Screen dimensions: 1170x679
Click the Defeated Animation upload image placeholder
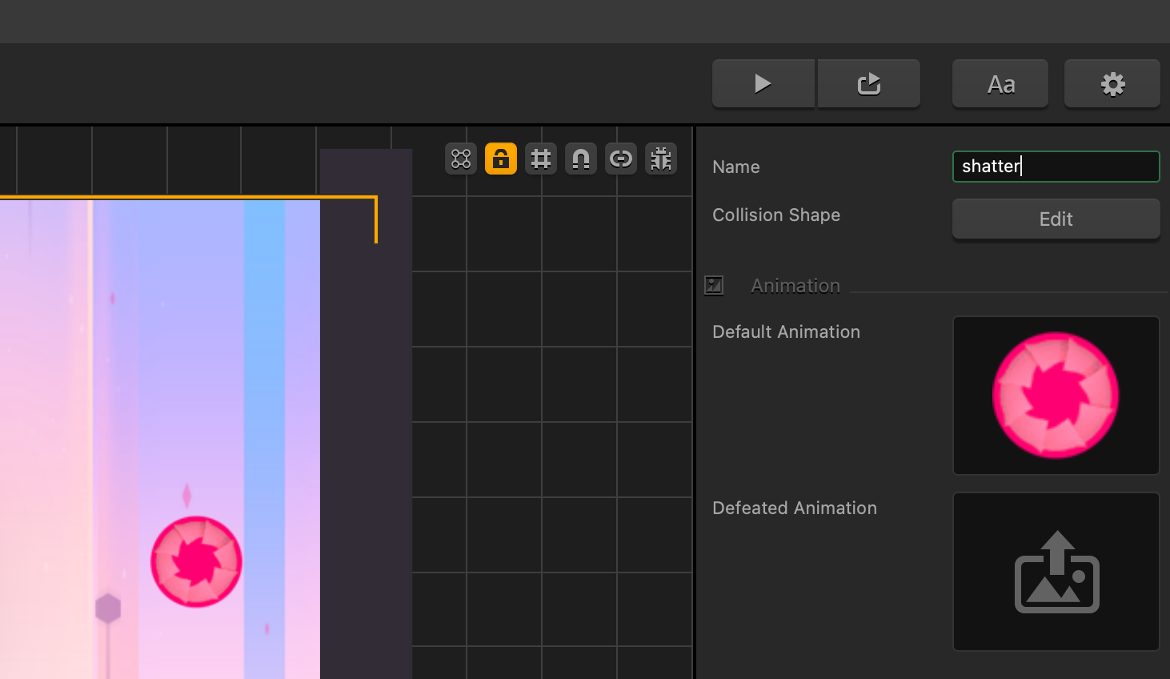click(1055, 572)
